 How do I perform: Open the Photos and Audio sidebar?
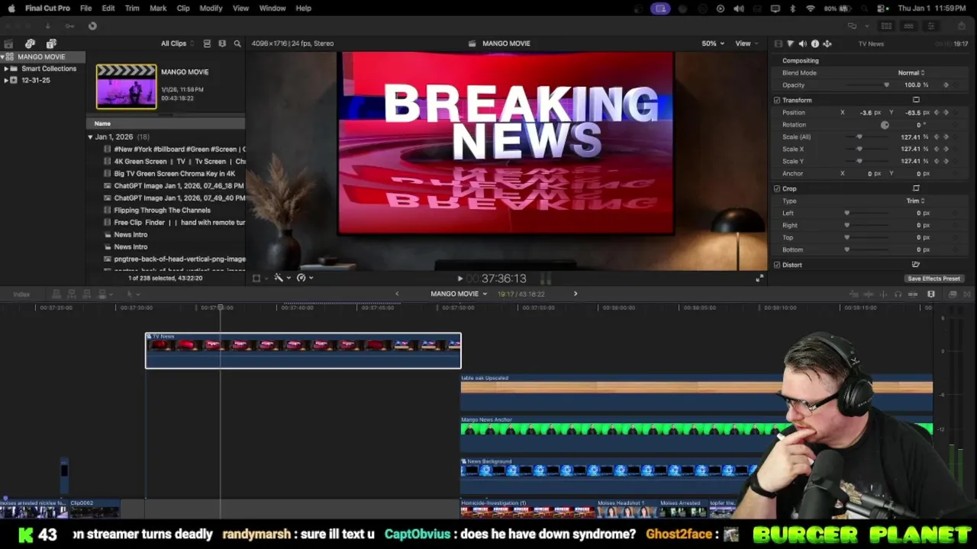click(x=30, y=43)
